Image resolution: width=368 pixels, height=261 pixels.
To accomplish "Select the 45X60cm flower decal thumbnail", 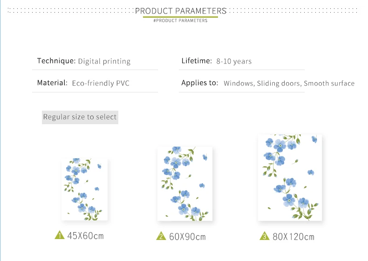I will 84,190.
